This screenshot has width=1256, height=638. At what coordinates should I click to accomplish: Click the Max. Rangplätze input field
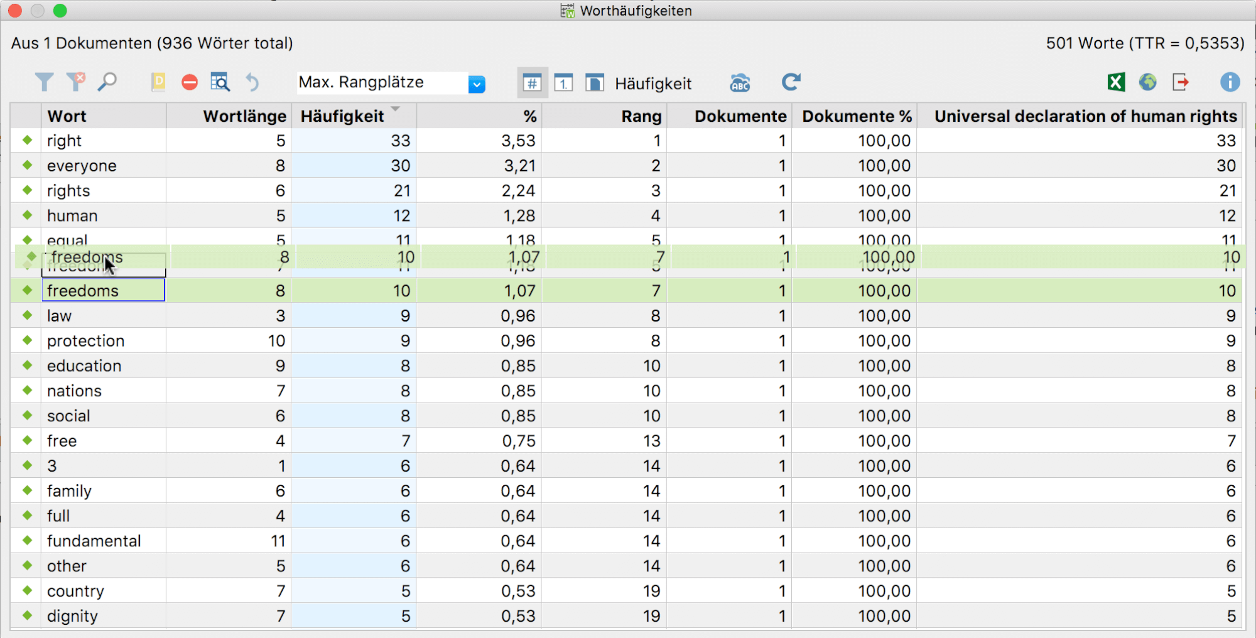pyautogui.click(x=382, y=83)
